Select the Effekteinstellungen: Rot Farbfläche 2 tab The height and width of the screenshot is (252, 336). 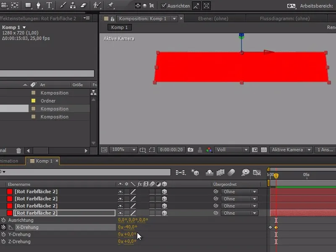click(38, 18)
